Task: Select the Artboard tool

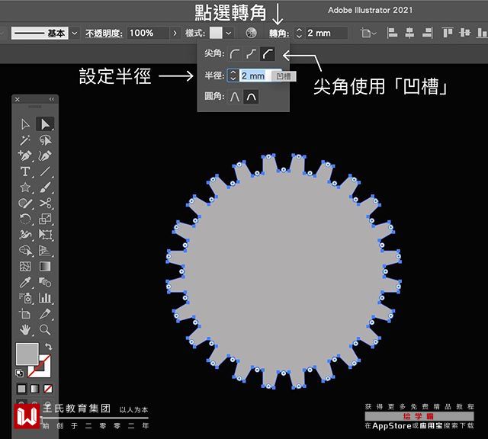Action: point(25,314)
